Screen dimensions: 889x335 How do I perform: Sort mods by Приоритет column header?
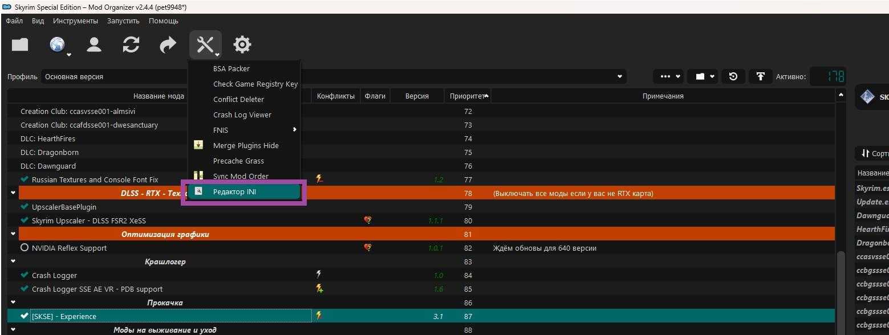point(466,96)
